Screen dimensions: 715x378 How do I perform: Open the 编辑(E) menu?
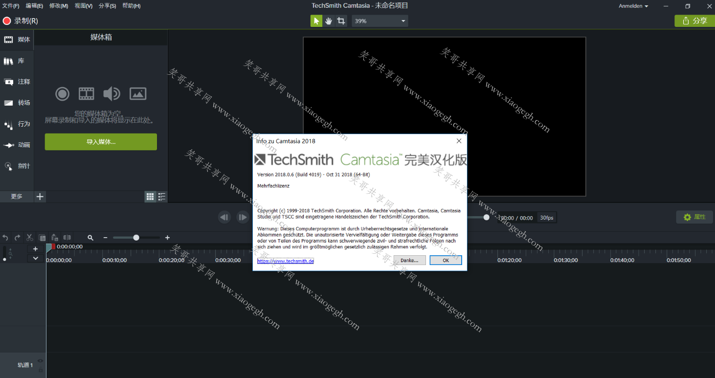[x=34, y=6]
